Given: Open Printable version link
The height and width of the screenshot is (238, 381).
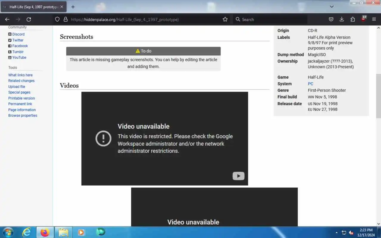Looking at the screenshot, I should click(21, 98).
